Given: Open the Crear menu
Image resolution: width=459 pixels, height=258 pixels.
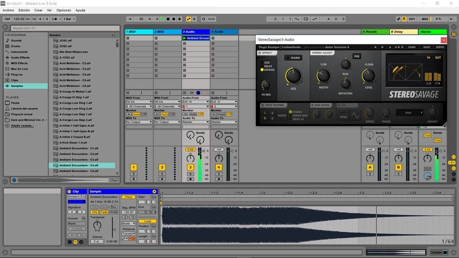Looking at the screenshot, I should click(38, 10).
